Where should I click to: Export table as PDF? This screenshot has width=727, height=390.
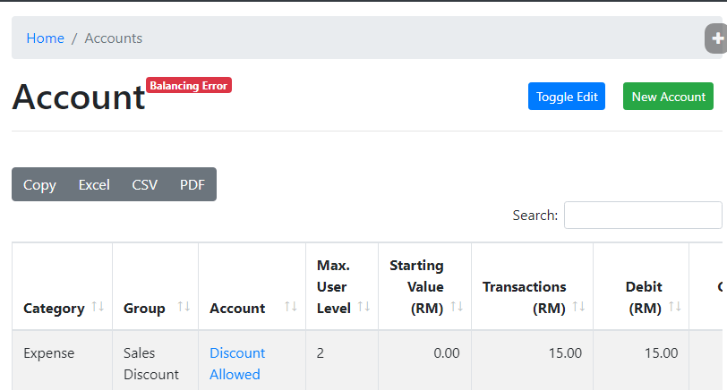[x=192, y=185]
